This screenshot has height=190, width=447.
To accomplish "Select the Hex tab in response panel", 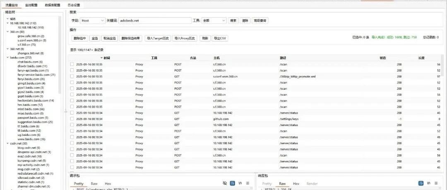I will 296,184.
